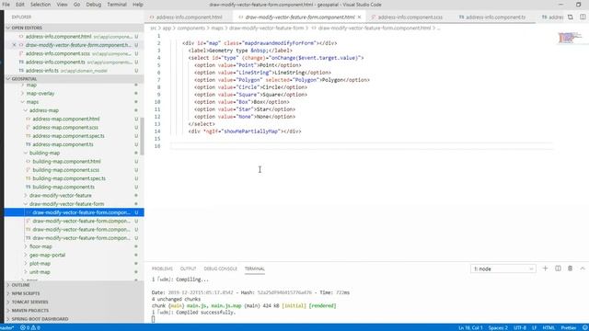
Task: Collapse the building-map folder
Action: 44,154
